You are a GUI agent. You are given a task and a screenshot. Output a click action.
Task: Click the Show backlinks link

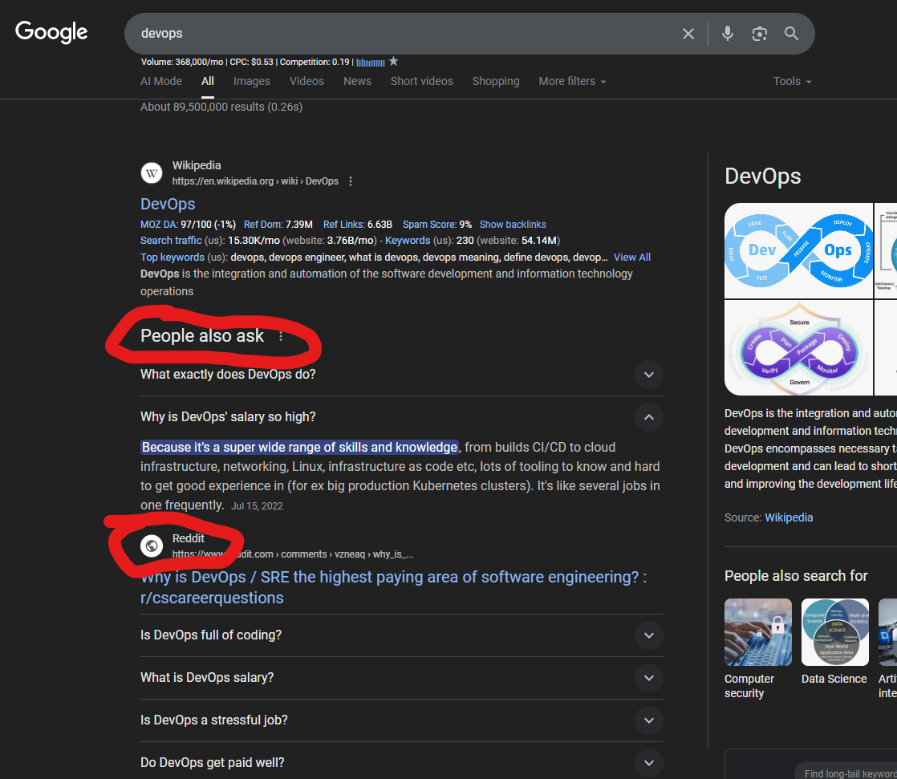click(x=513, y=225)
